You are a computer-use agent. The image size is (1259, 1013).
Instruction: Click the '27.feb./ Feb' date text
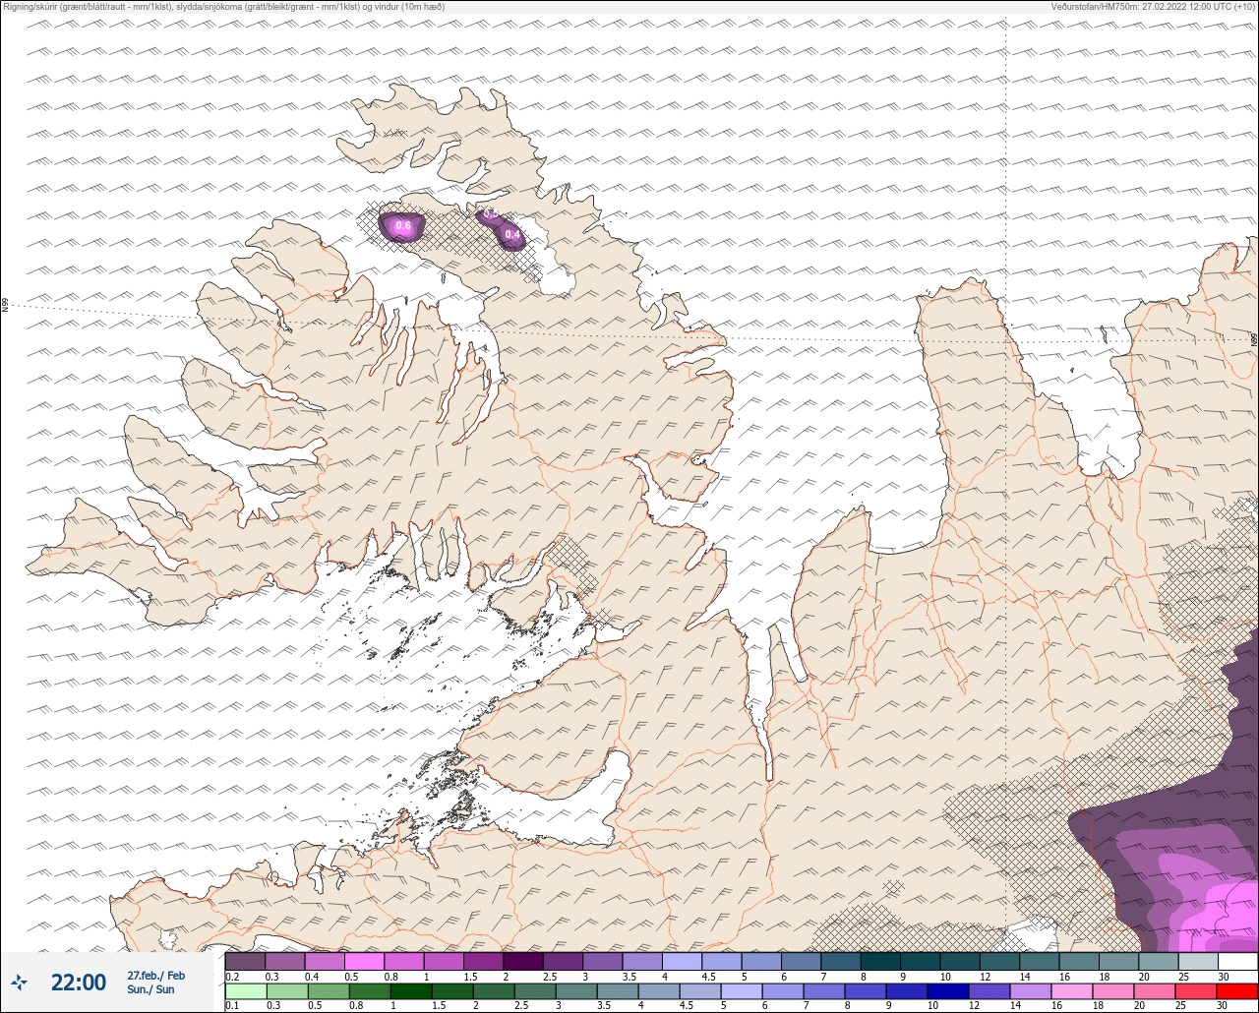click(155, 976)
